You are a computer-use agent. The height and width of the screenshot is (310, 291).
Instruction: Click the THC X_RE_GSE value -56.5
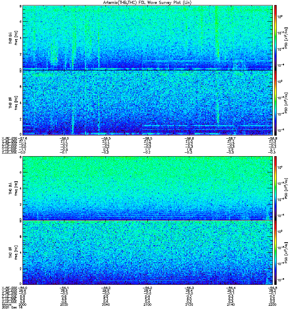pyautogui.click(x=272, y=288)
